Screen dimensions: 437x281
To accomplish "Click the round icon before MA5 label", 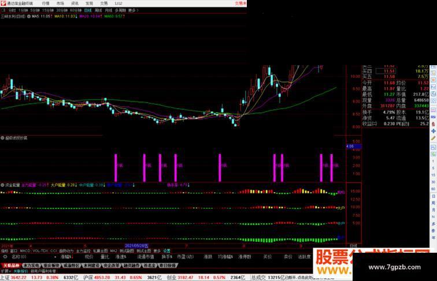I will click(29, 16).
